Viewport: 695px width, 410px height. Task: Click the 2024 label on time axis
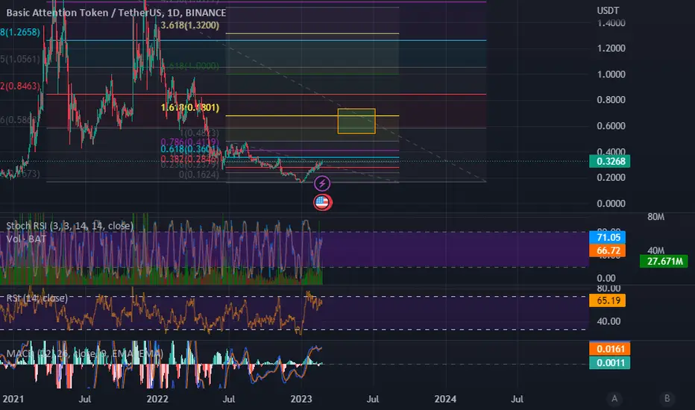click(x=445, y=399)
